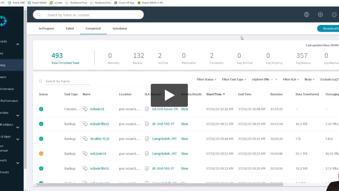Image resolution: width=339 pixels, height=191 pixels.
Task: Open the 1d-30d-Azure-2Yr SLA link
Action: [x=165, y=109]
